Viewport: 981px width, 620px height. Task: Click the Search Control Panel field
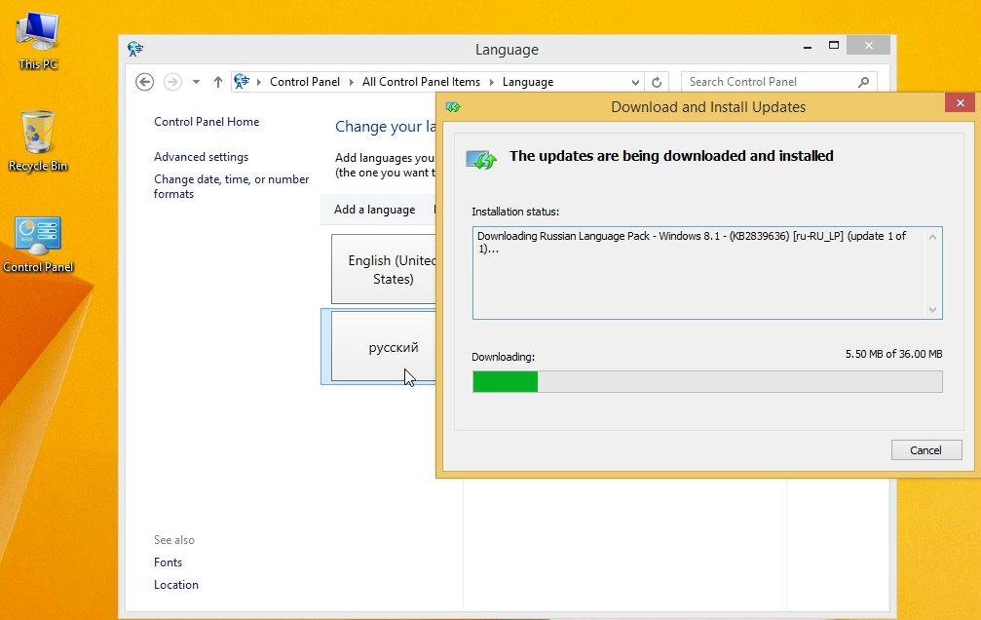[779, 82]
